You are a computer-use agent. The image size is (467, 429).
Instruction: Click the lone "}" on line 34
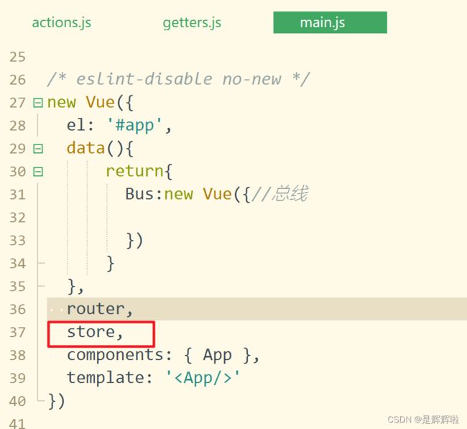(110, 264)
